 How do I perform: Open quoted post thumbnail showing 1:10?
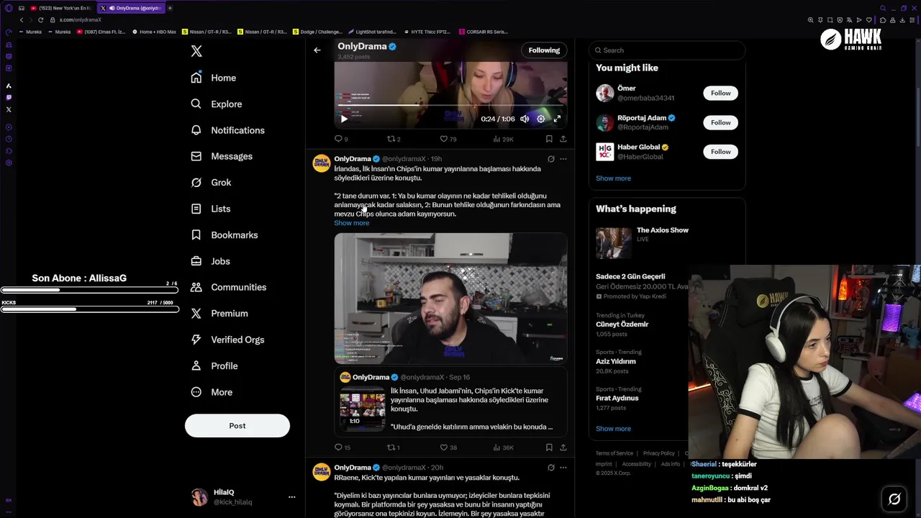tap(363, 409)
